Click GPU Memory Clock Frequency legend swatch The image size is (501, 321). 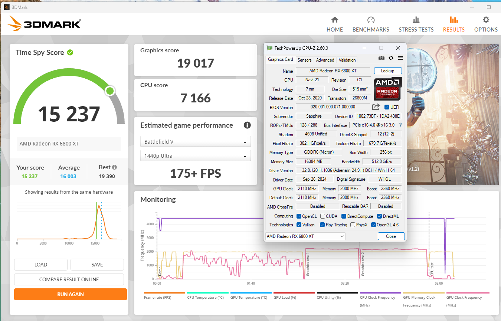point(424,292)
